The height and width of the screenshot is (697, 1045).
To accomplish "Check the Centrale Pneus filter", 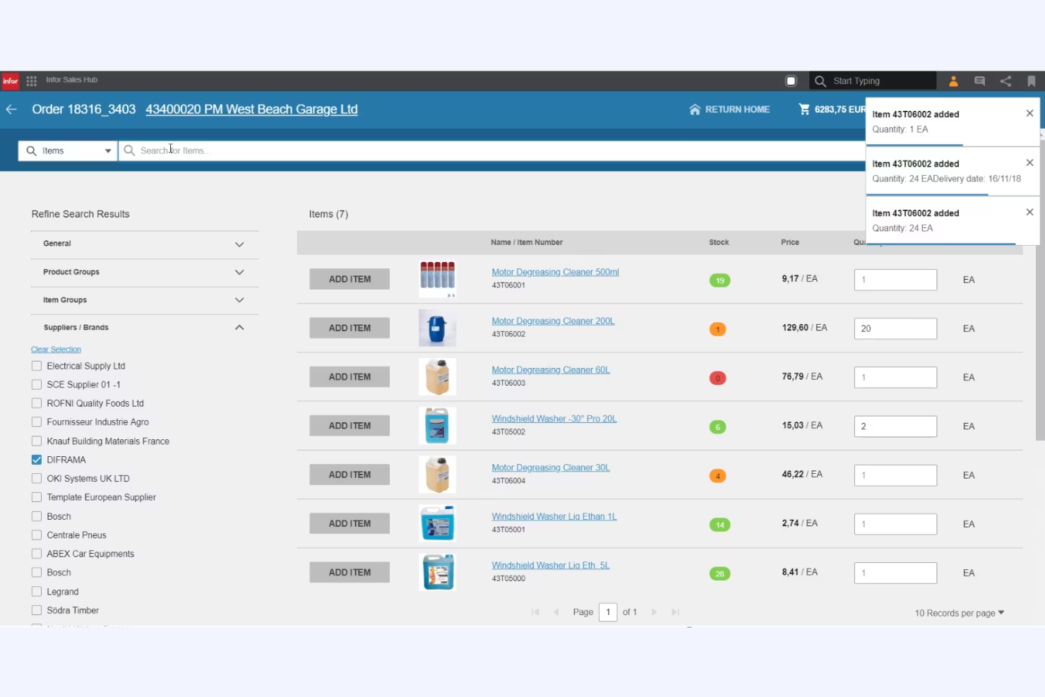I will click(x=37, y=535).
